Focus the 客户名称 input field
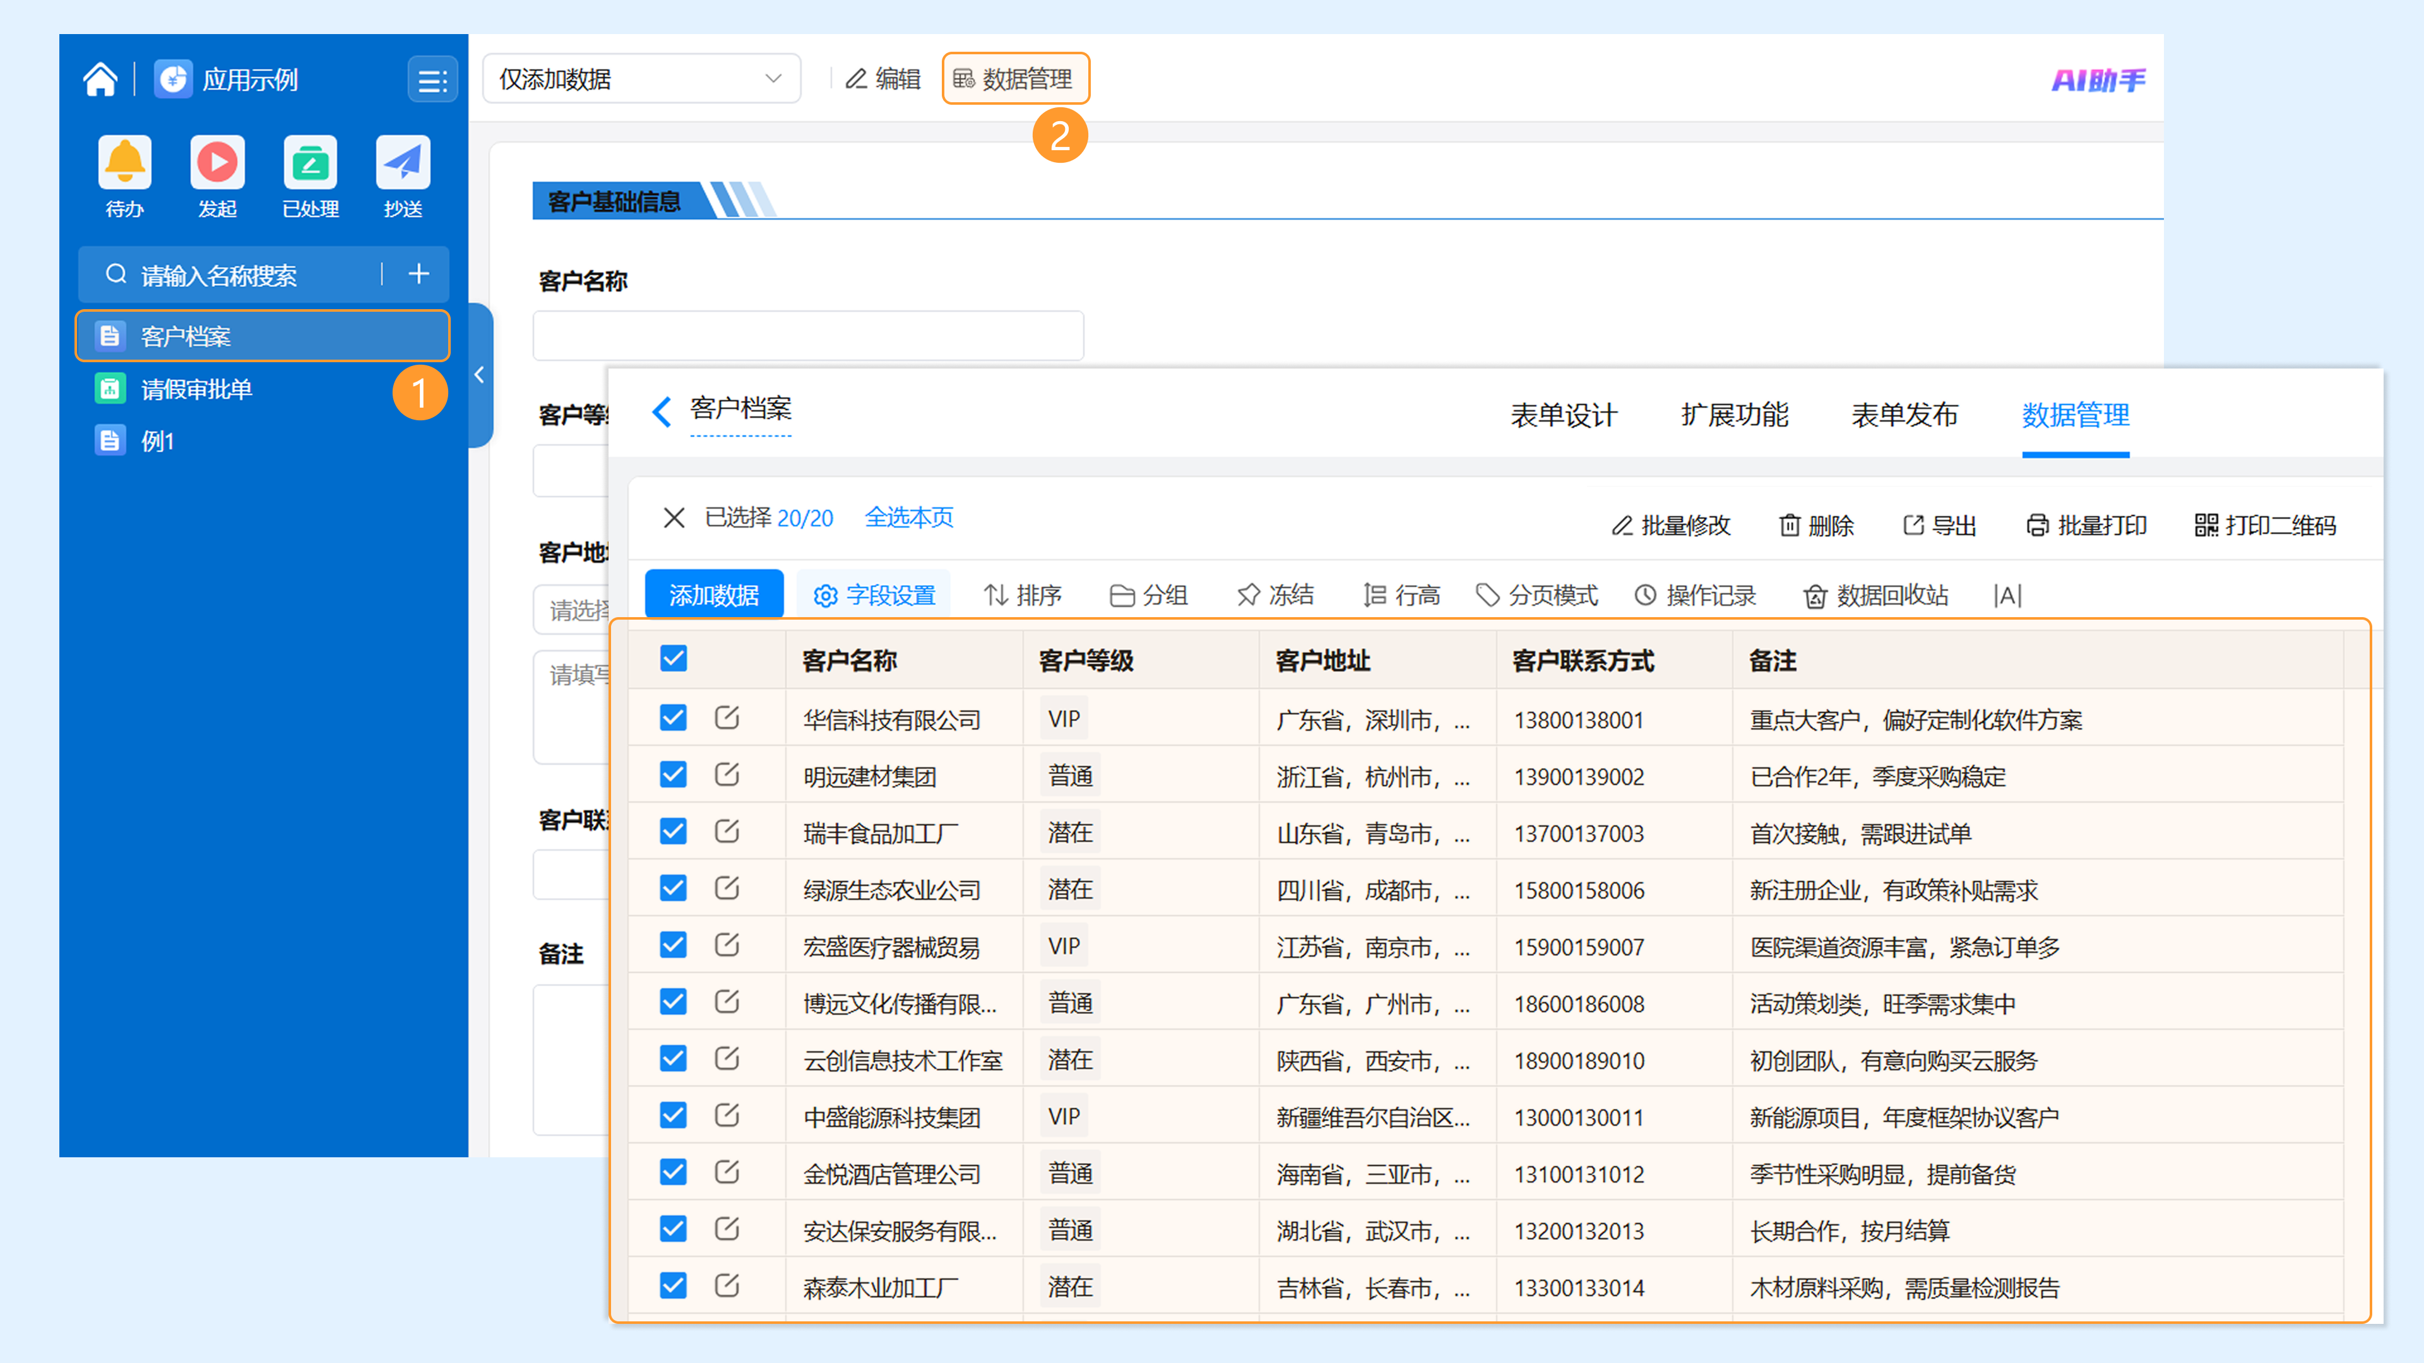2424x1363 pixels. click(808, 336)
